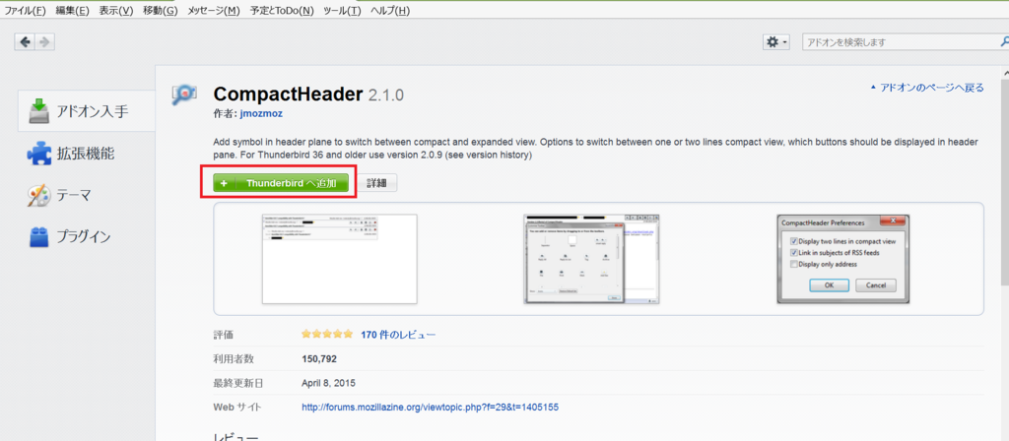Go forward with the right arrow button
The image size is (1009, 441).
coord(45,42)
